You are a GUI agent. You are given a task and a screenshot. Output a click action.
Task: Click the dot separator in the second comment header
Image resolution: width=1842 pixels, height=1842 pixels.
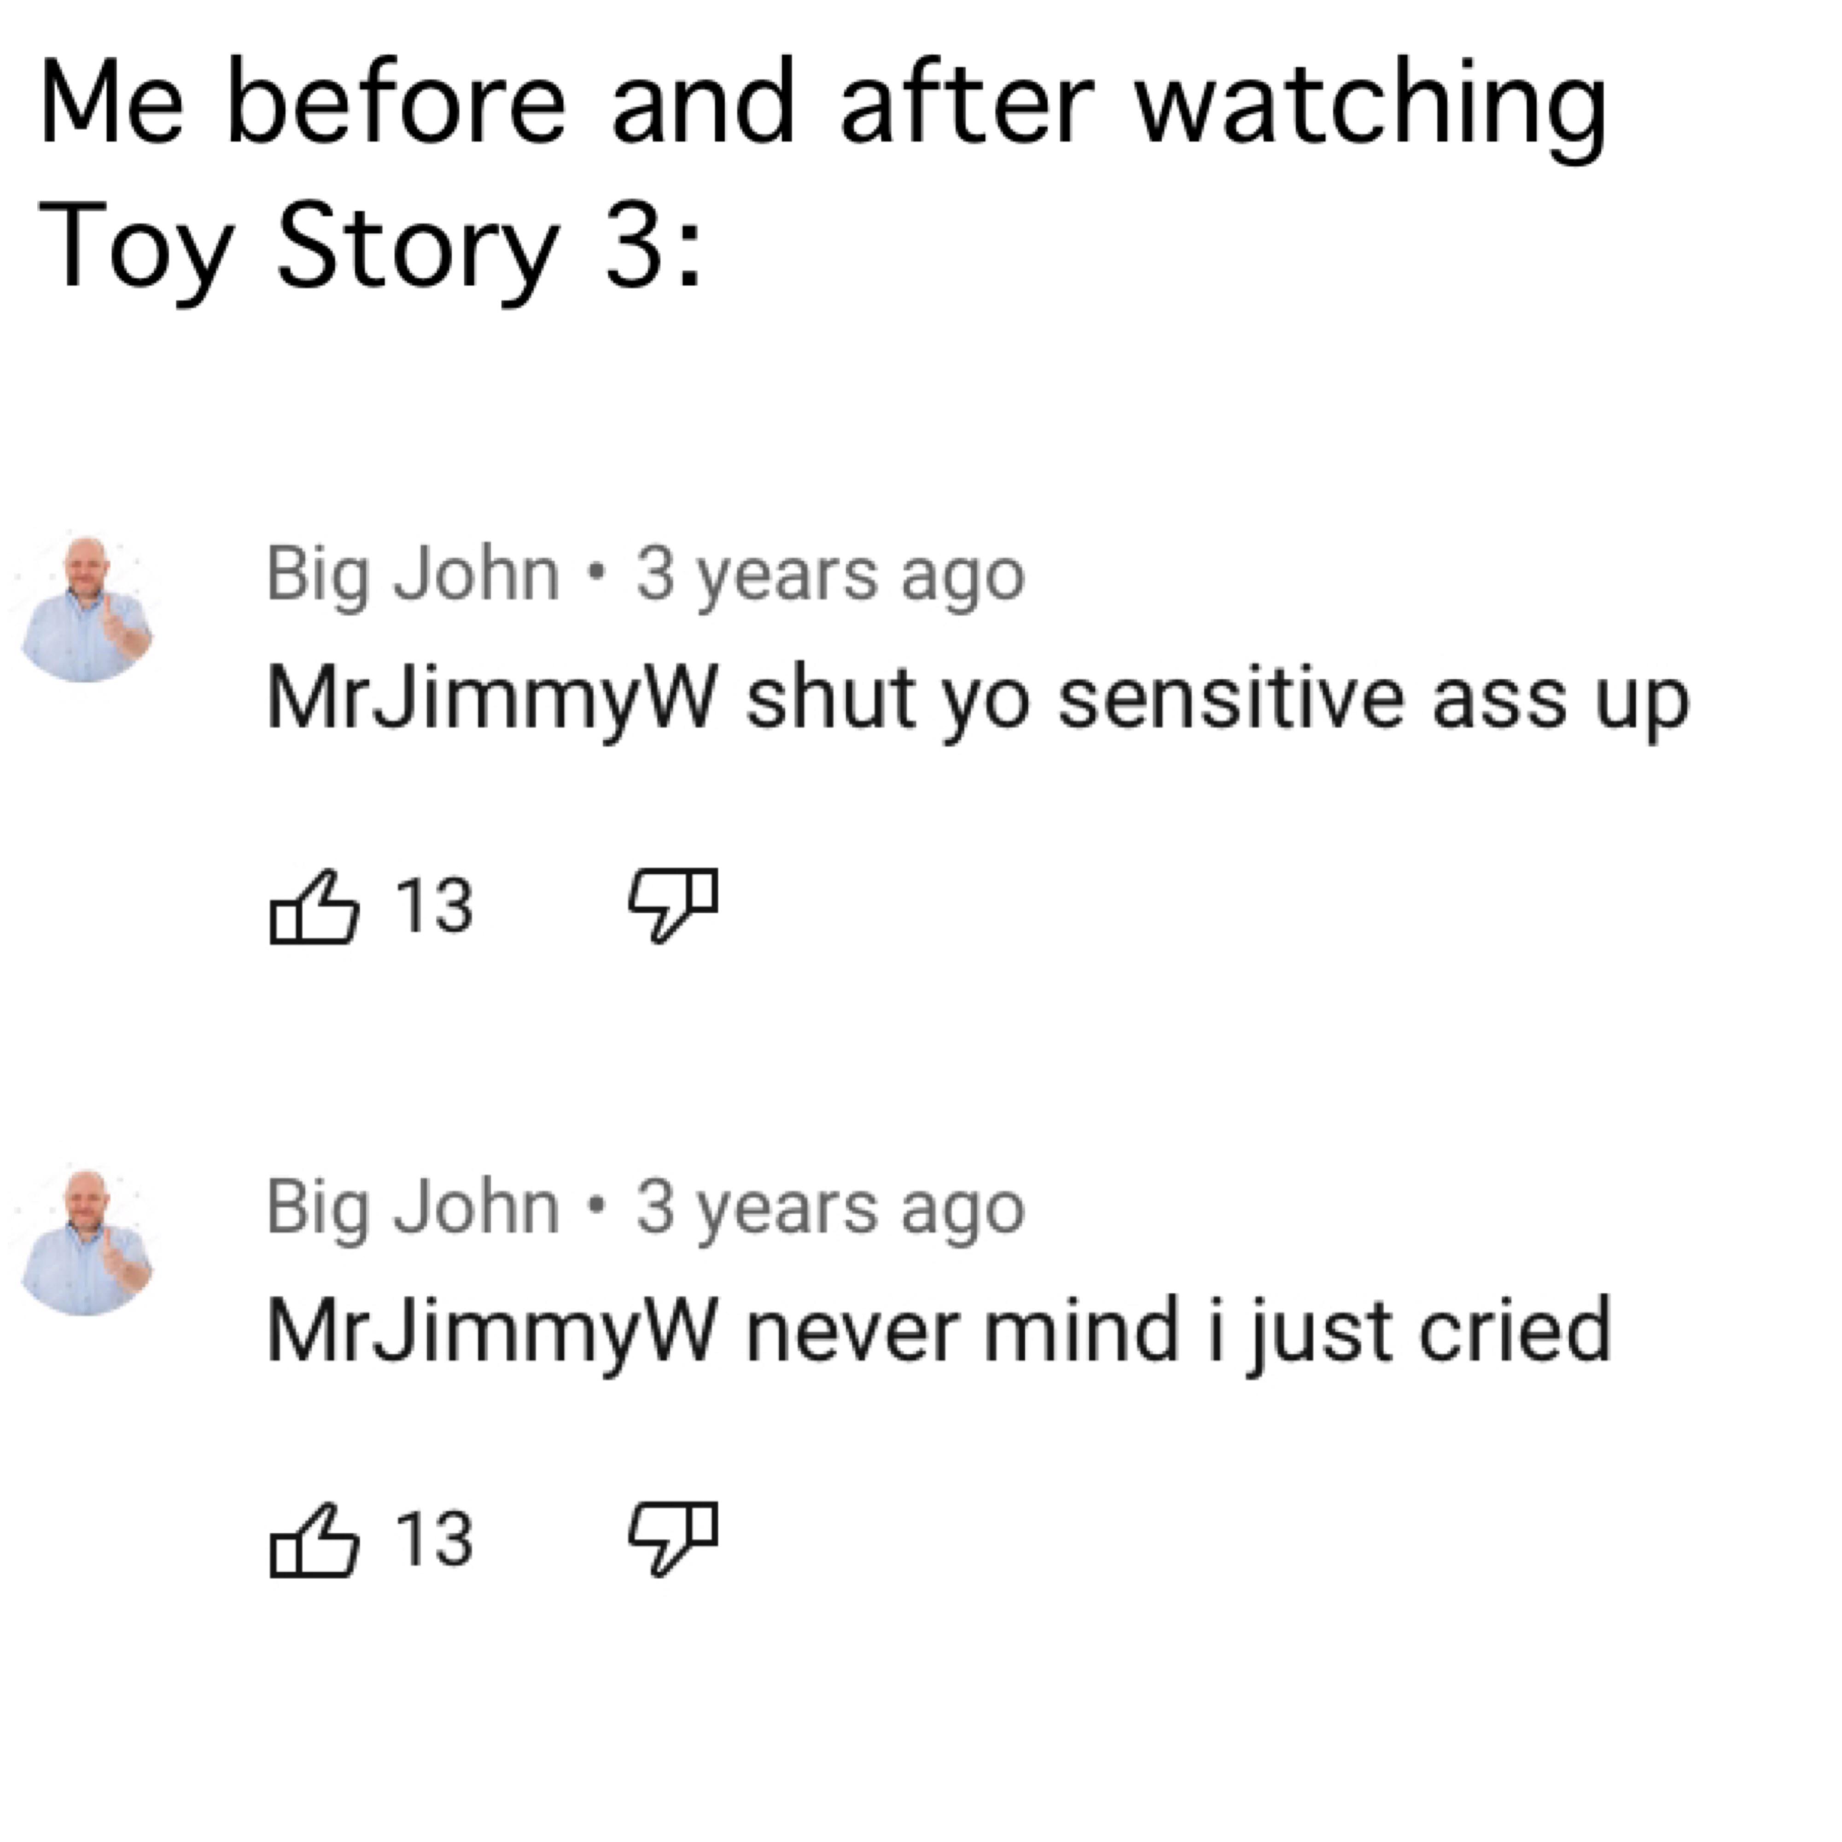pyautogui.click(x=598, y=1207)
